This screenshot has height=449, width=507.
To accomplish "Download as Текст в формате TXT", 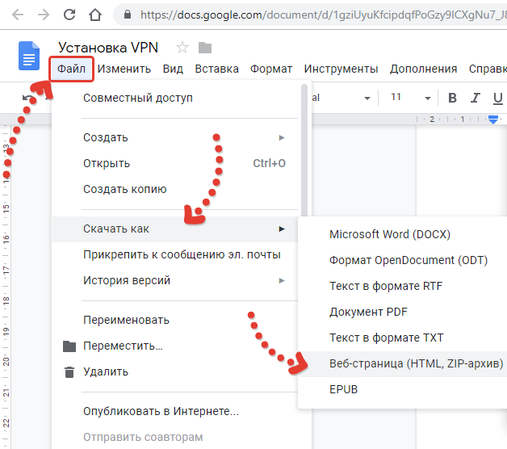I will click(402, 338).
